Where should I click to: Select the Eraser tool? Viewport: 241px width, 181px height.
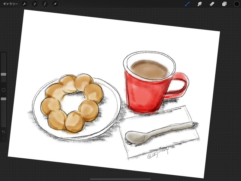(212, 4)
